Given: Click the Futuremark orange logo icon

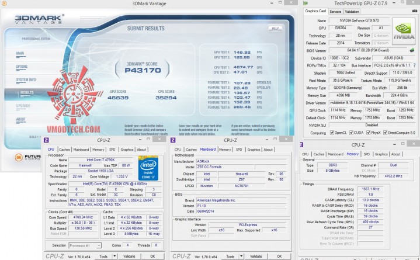Looking at the screenshot, I should tap(19, 157).
